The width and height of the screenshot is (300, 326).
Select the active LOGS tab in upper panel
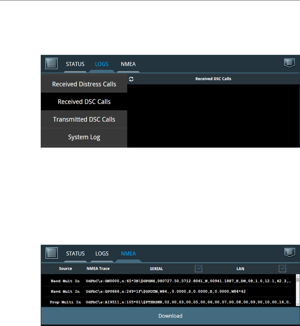pyautogui.click(x=102, y=64)
